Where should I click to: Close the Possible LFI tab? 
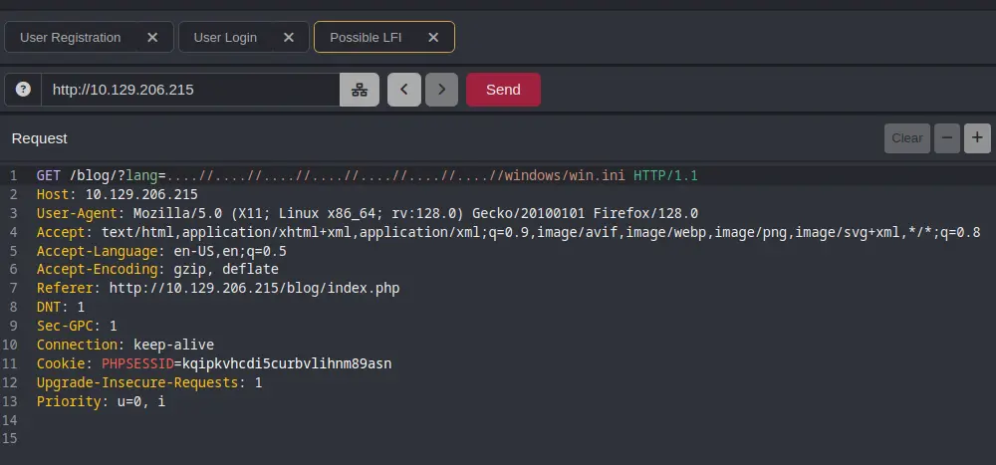pyautogui.click(x=433, y=38)
